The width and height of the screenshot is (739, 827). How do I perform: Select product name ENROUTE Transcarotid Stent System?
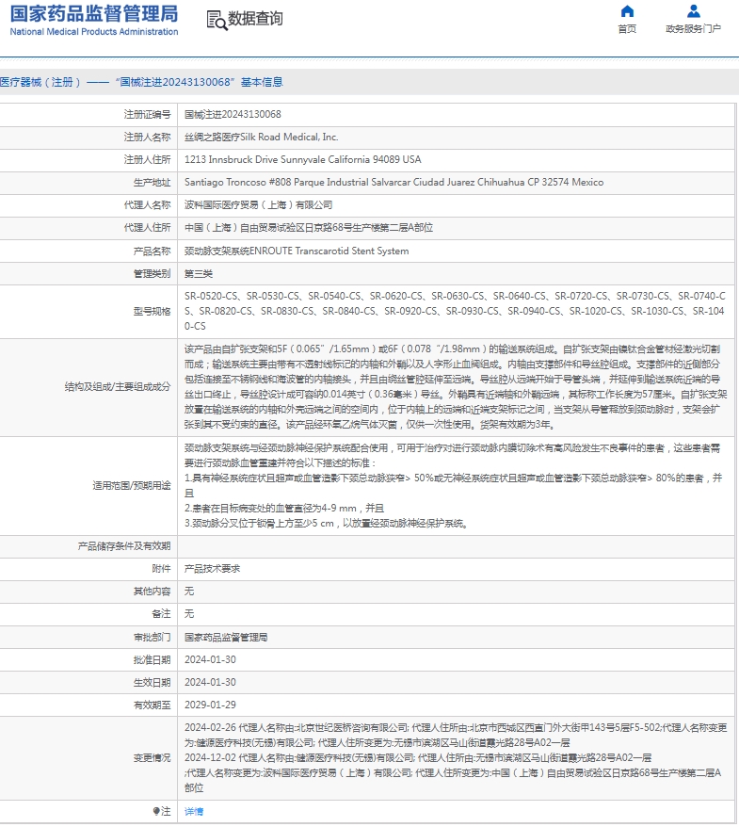coord(297,251)
